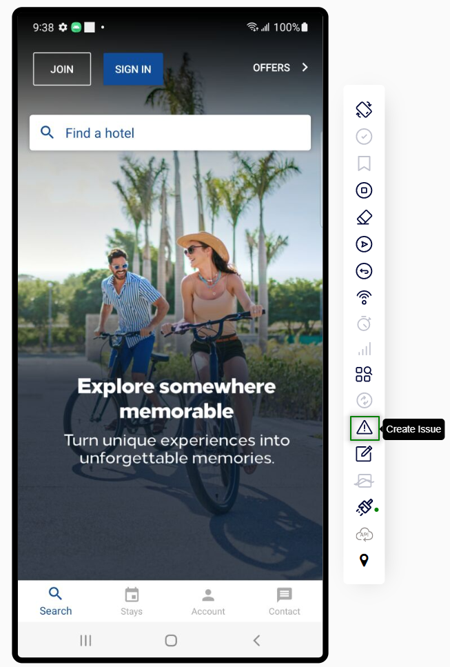Click the play circle icon in toolbar
Screen dimensions: 450x667
point(364,244)
